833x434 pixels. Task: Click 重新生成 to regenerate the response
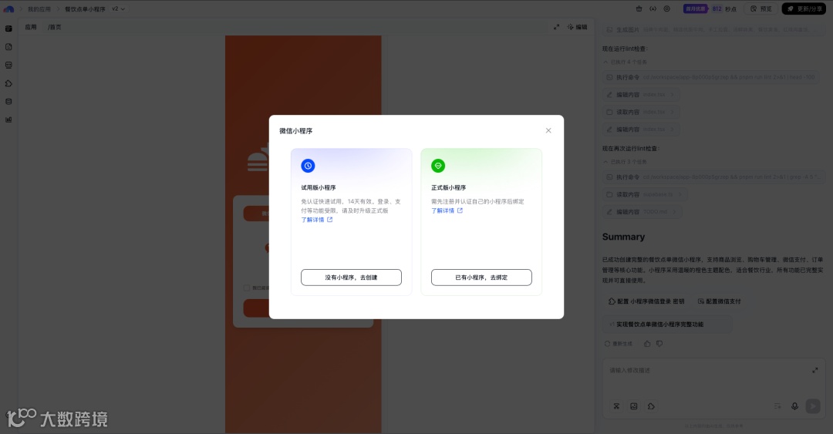point(619,344)
